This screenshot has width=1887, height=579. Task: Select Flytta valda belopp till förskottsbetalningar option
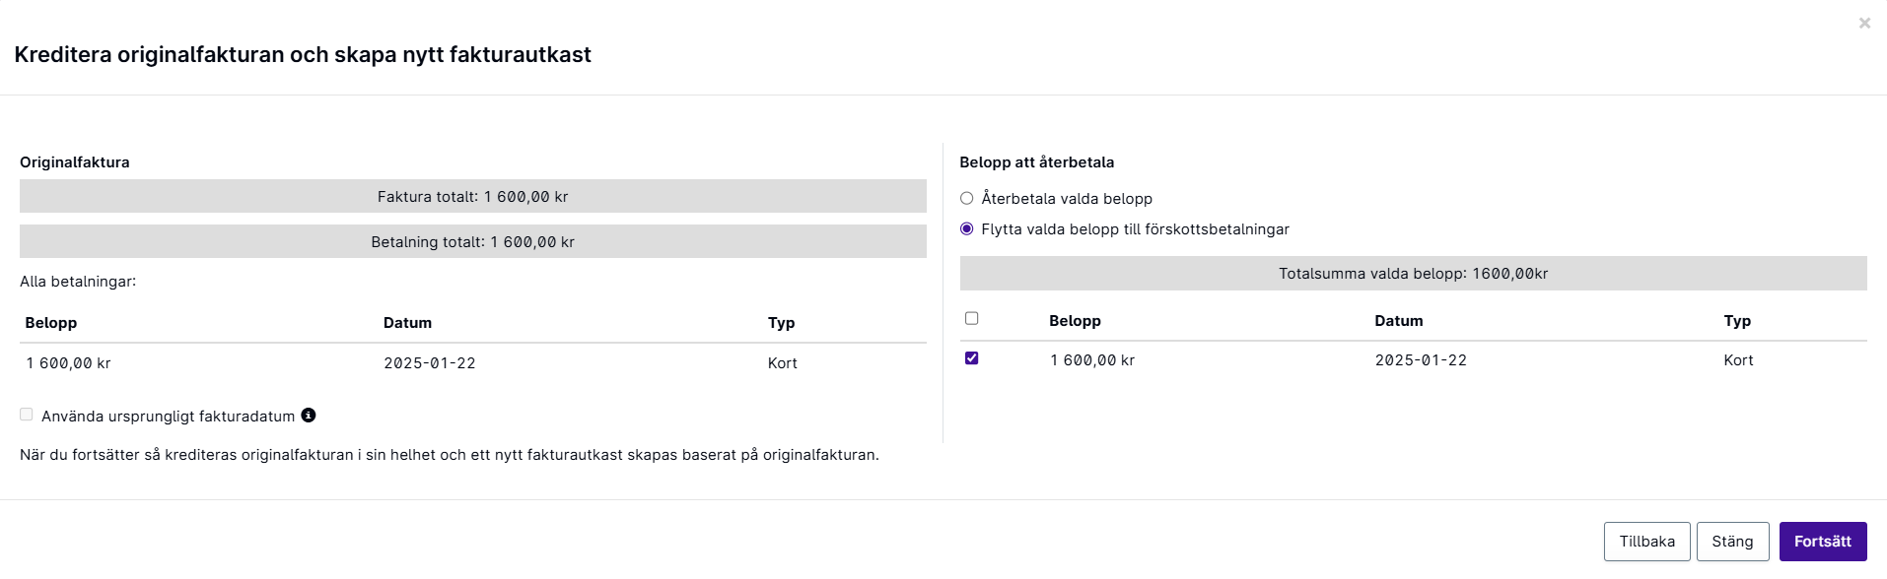966,228
